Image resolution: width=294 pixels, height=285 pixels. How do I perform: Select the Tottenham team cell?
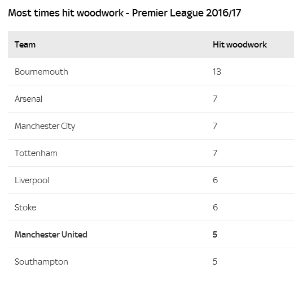coord(36,153)
